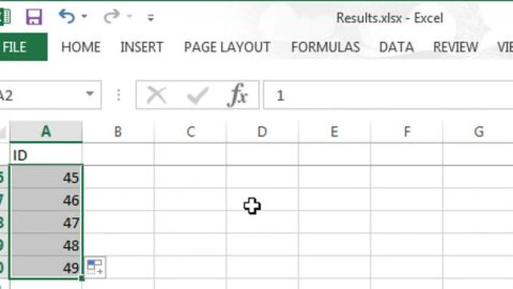Expand the Name Box dropdown arrow

[x=90, y=94]
